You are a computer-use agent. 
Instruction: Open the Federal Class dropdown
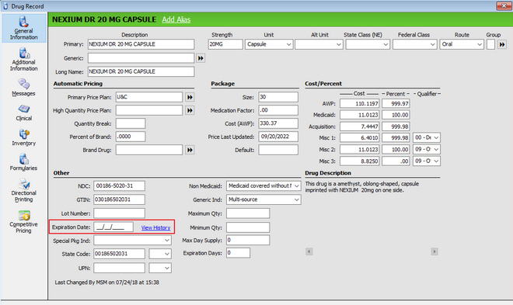414,44
